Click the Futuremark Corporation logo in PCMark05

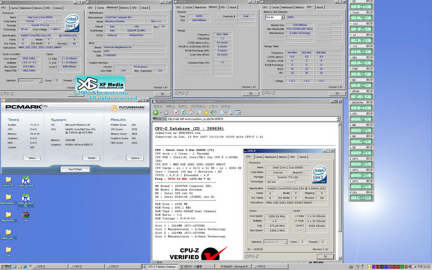[x=128, y=108]
